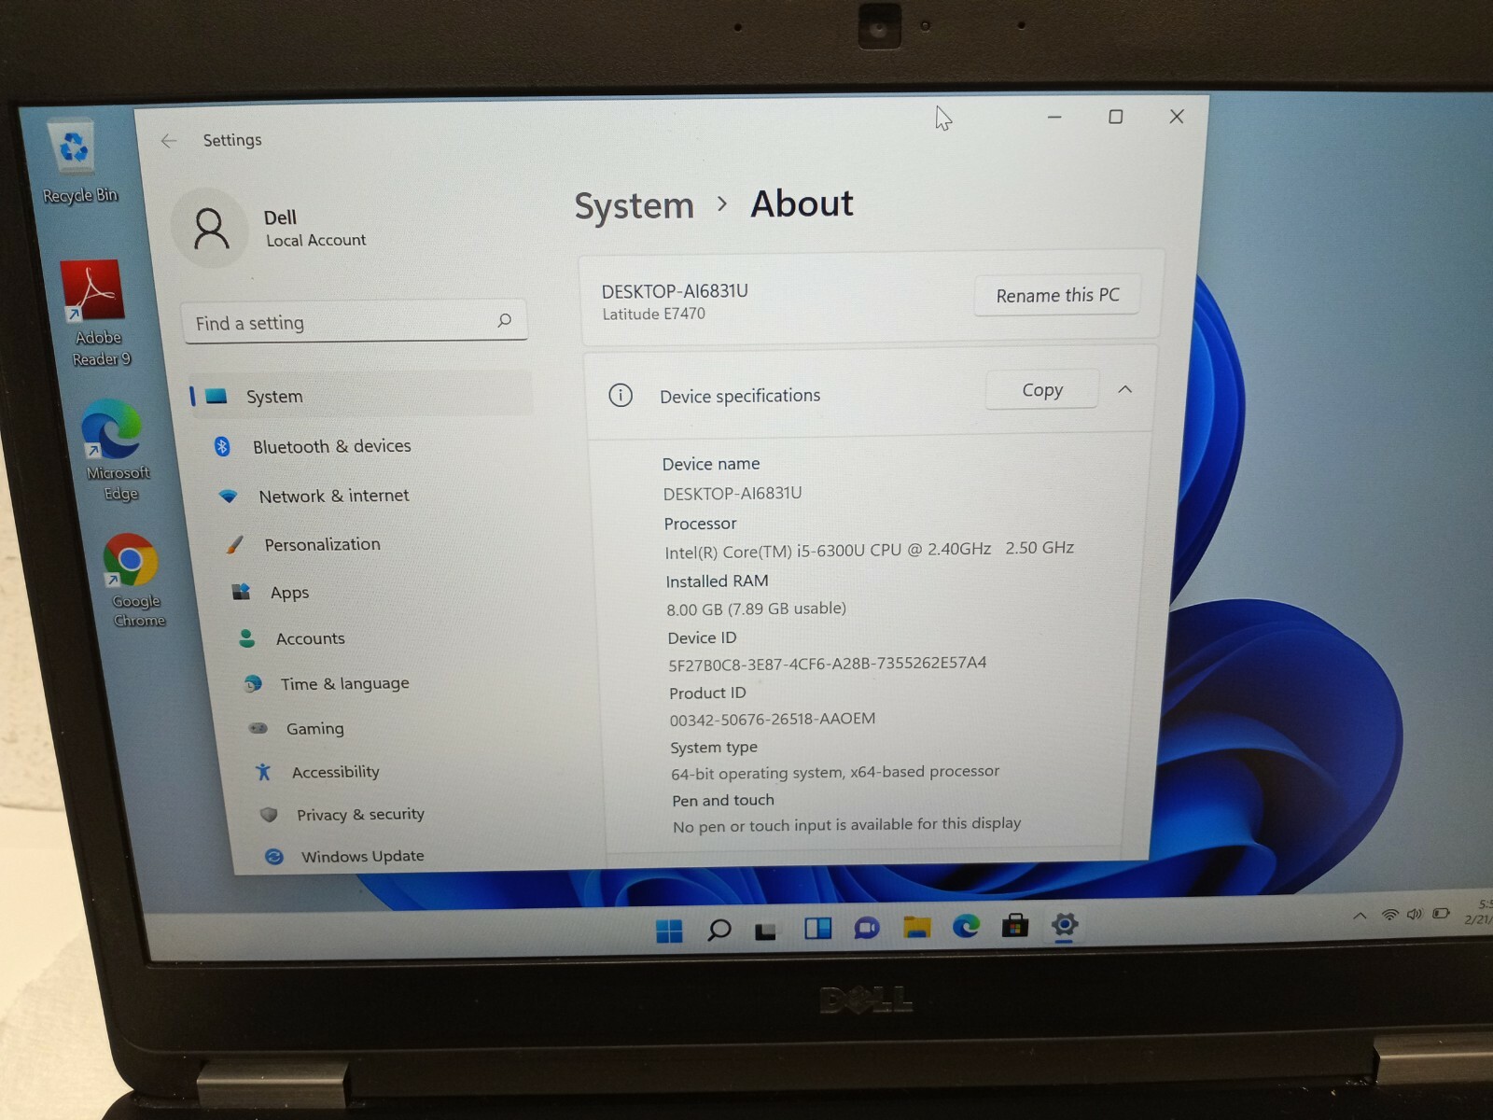The height and width of the screenshot is (1120, 1493).
Task: Open File Explorer from the taskbar
Action: [x=916, y=927]
